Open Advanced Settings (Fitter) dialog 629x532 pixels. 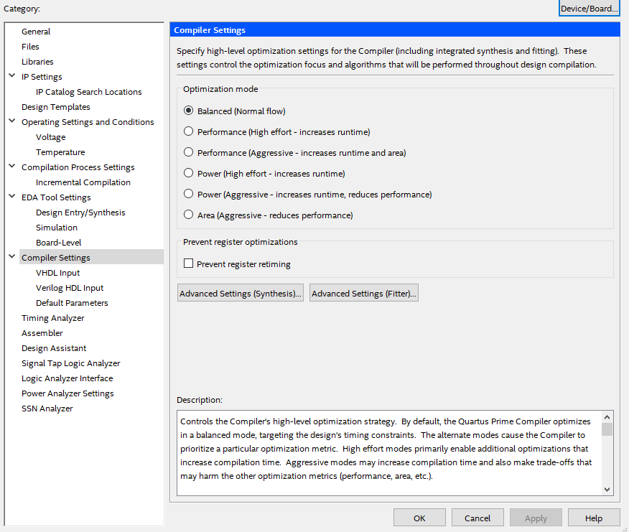click(364, 293)
